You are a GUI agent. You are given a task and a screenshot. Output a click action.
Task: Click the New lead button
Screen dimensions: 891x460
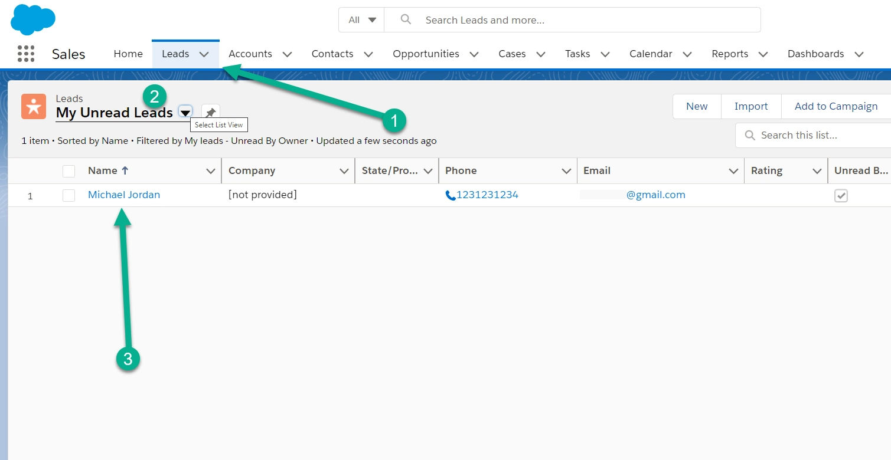pyautogui.click(x=697, y=106)
